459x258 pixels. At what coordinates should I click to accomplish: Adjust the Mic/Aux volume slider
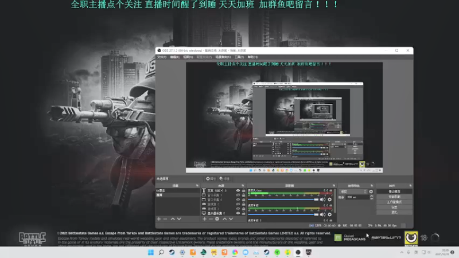coord(283,200)
